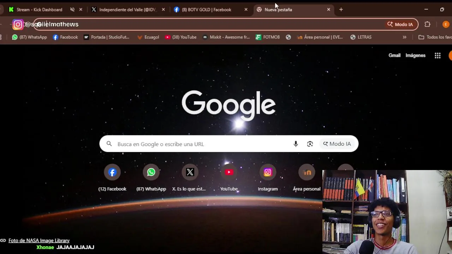This screenshot has width=452, height=254.
Task: Expand the hidden bookmarks chevron
Action: click(405, 37)
